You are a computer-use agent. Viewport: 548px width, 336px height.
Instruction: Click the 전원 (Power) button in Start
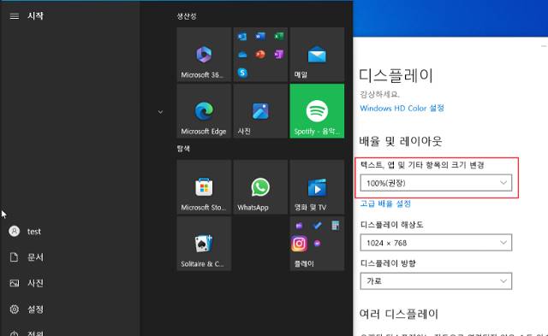click(27, 333)
